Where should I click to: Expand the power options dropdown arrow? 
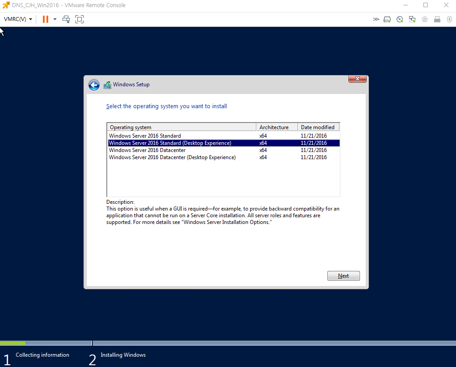click(54, 19)
